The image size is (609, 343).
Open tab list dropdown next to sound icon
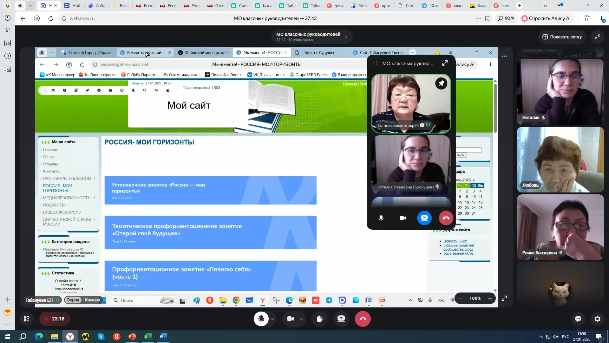pyautogui.click(x=30, y=6)
